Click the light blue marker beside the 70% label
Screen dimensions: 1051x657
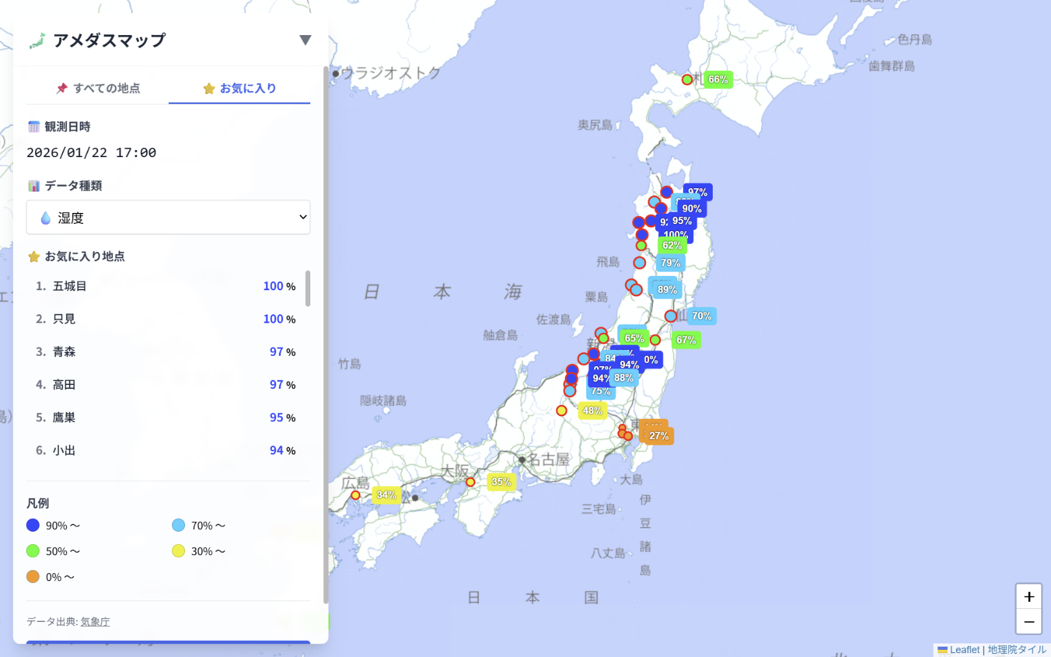click(671, 317)
